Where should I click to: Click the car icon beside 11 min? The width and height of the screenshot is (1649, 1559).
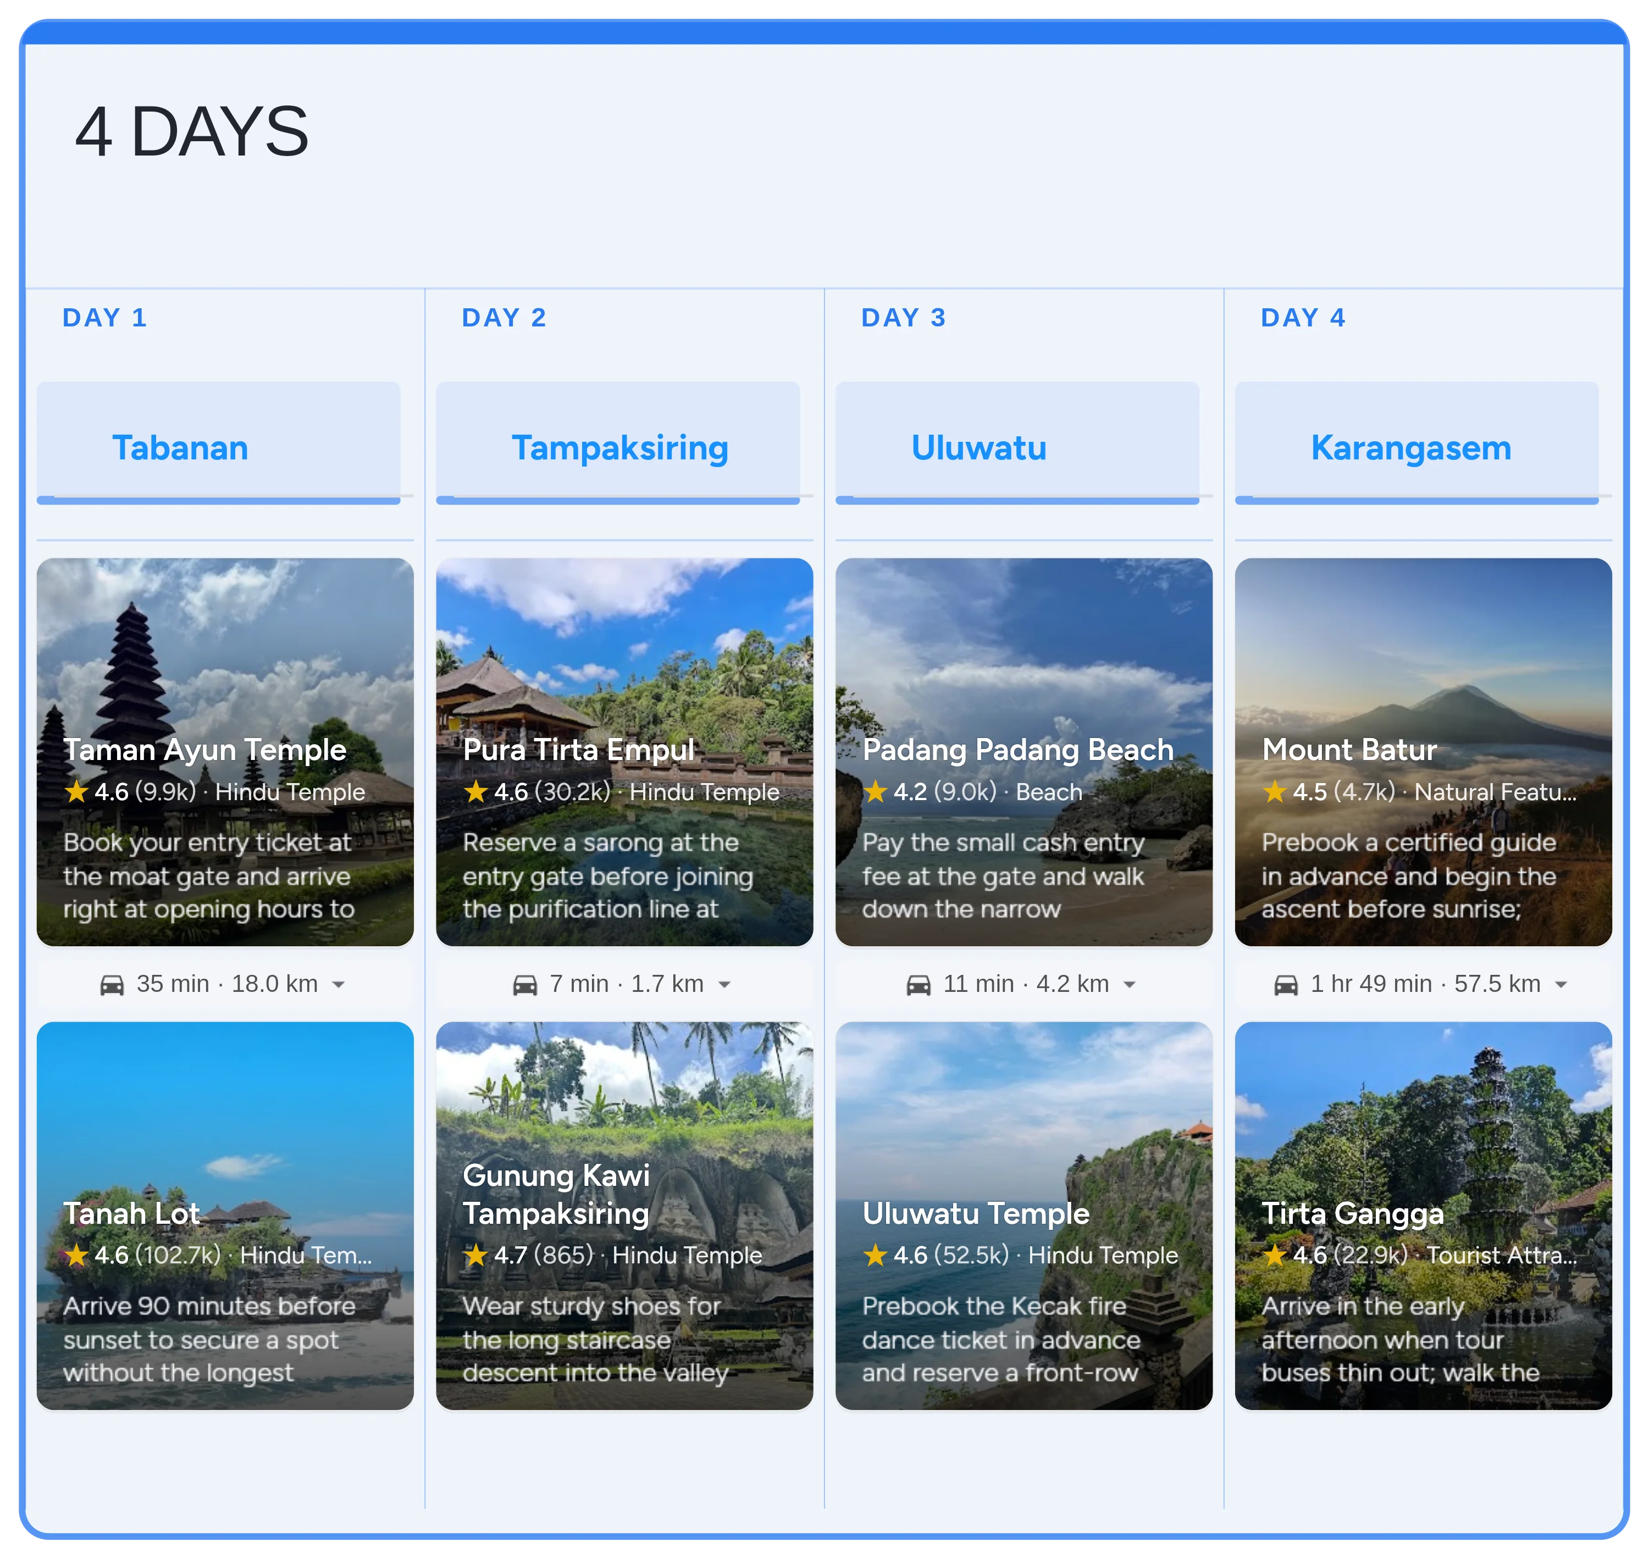tap(918, 986)
